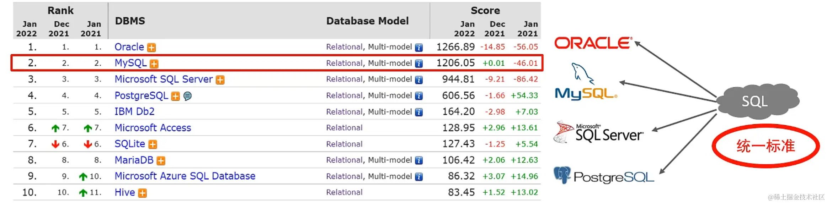Click the info icon in the PostgreSQL row
The image size is (827, 203).
pyautogui.click(x=419, y=96)
